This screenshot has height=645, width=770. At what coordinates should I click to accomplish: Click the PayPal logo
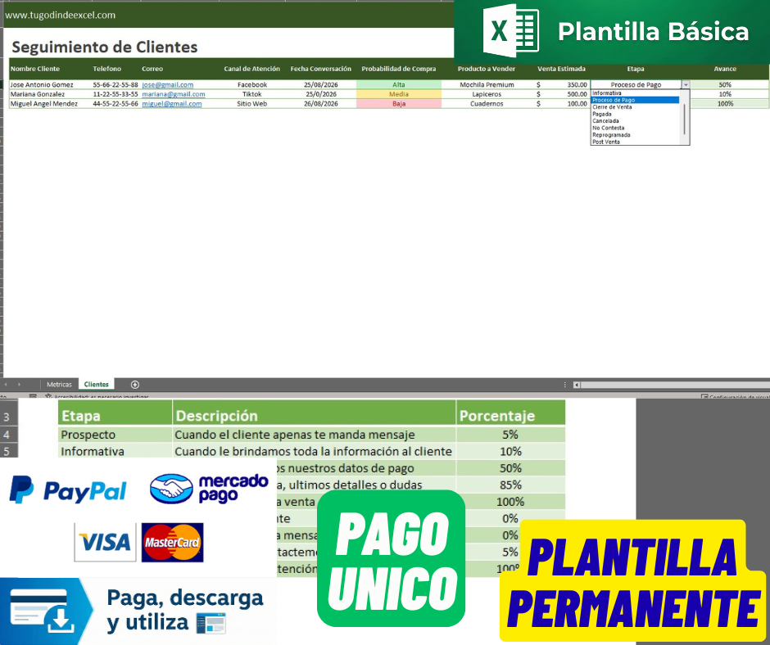[68, 489]
